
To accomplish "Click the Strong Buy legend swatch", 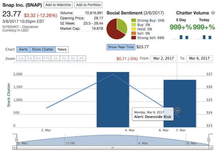I will pyautogui.click(x=134, y=20).
